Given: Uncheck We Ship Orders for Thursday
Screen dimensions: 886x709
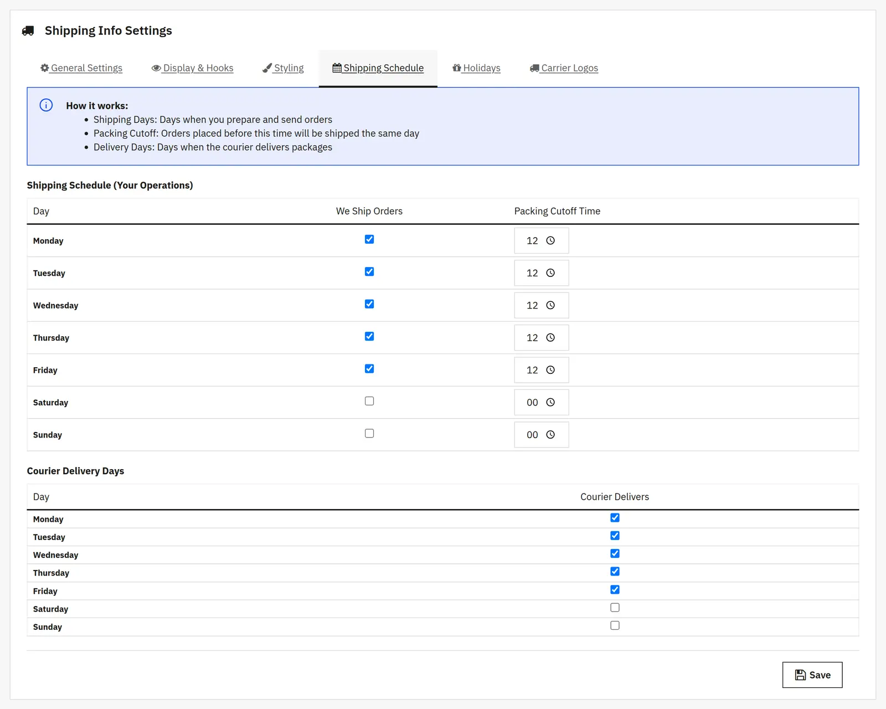Looking at the screenshot, I should click(369, 336).
